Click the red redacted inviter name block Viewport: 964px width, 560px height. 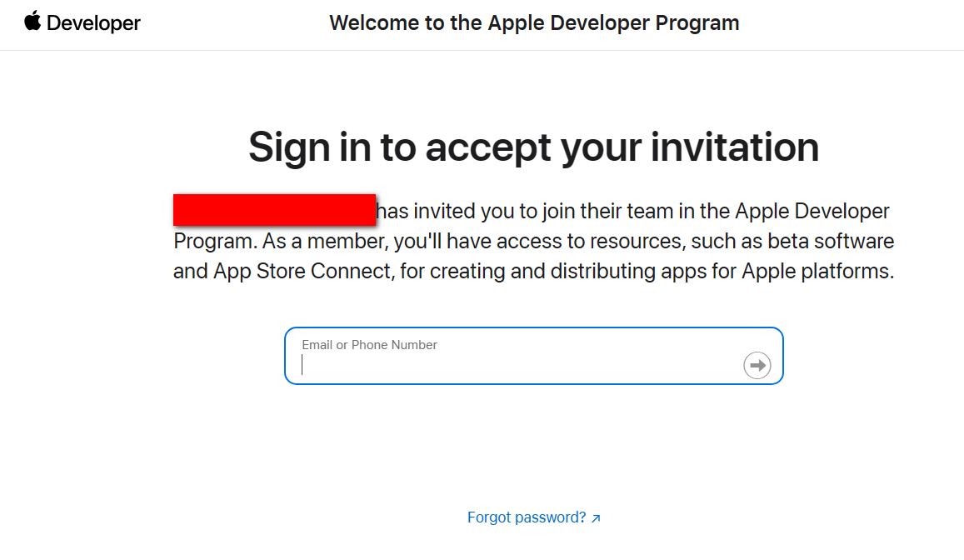pos(274,210)
